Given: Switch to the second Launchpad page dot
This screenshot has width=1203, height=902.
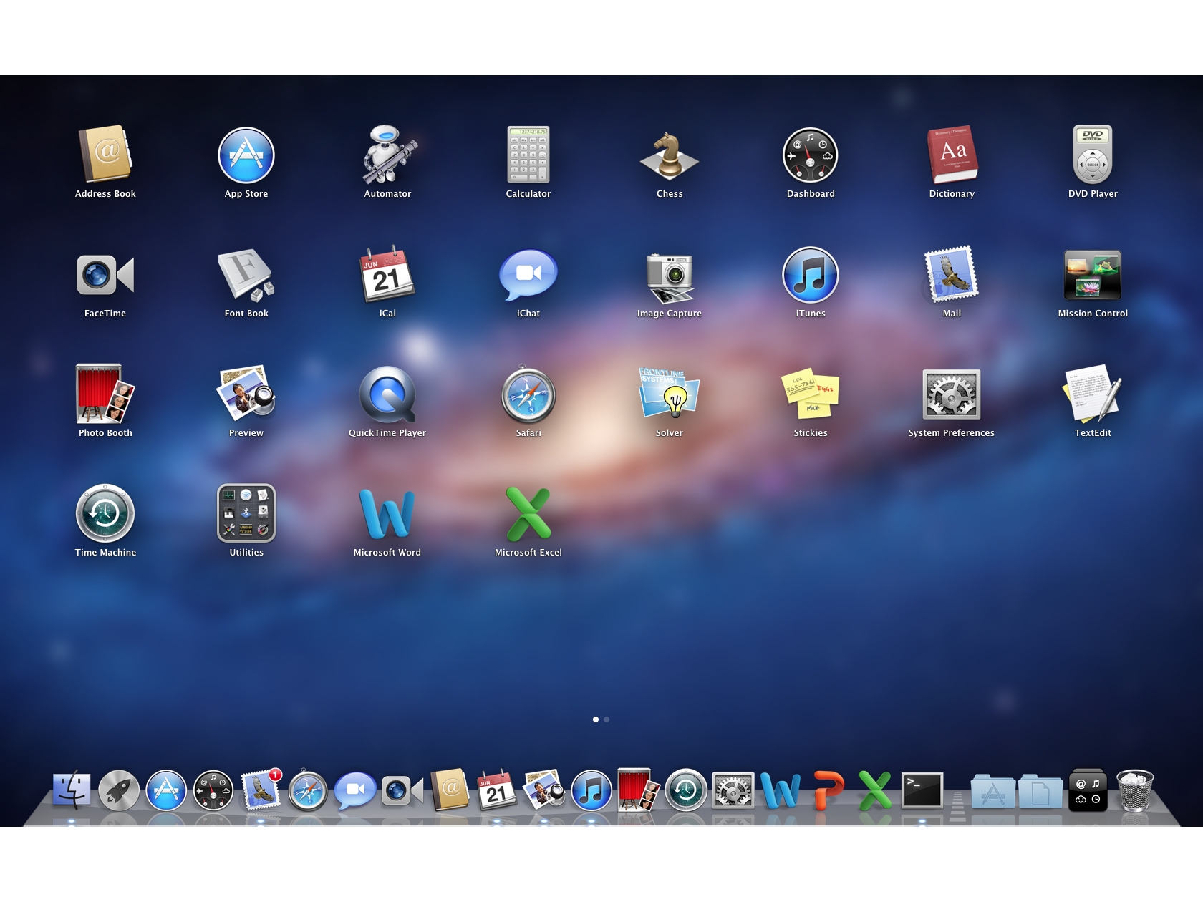Looking at the screenshot, I should click(607, 719).
